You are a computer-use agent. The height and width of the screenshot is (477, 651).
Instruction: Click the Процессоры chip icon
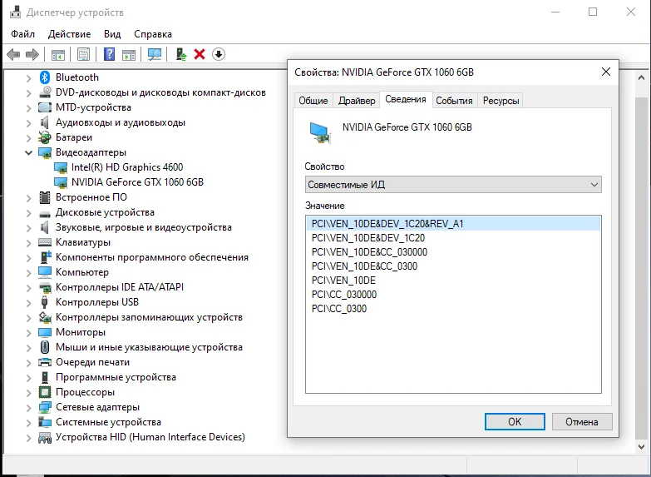pos(45,392)
